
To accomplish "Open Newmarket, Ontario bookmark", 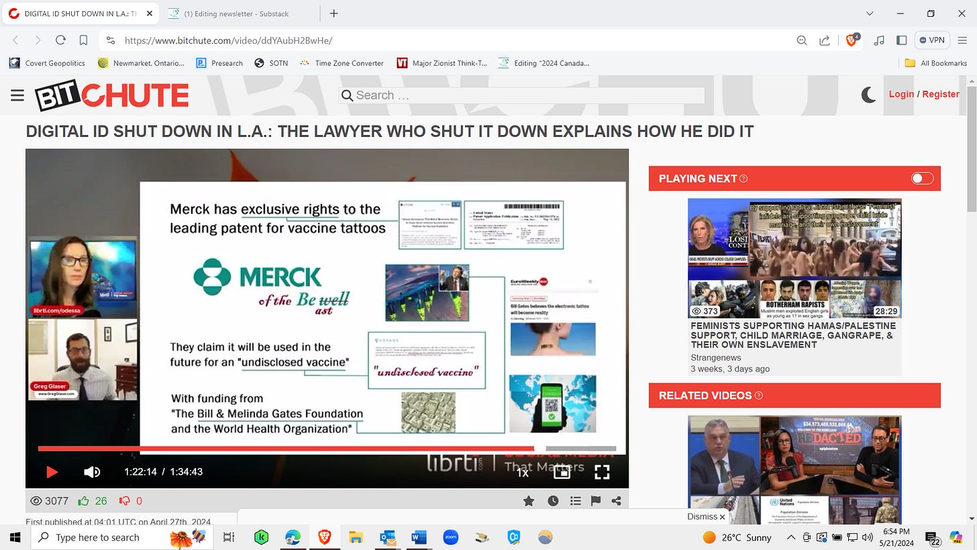I will [141, 63].
